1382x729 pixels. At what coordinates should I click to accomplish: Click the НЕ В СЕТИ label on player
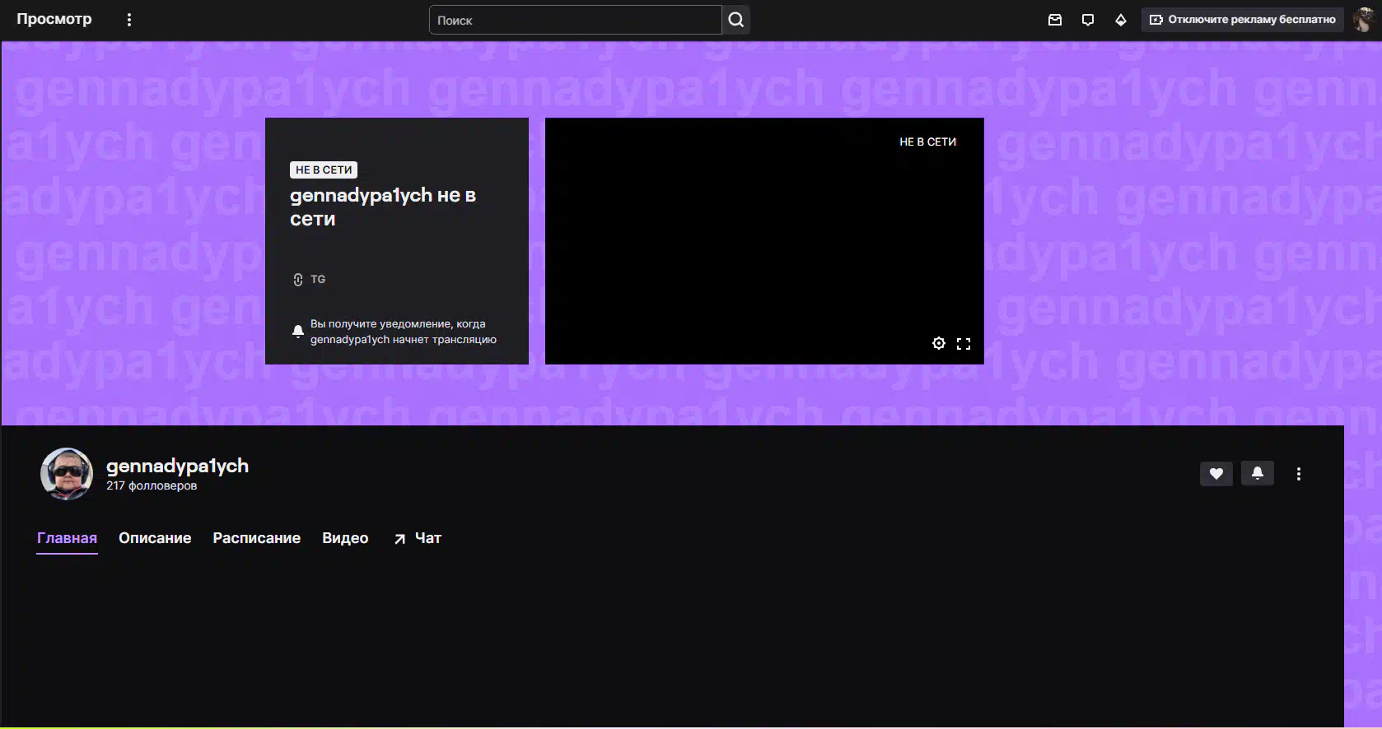click(927, 142)
